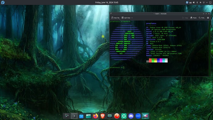This screenshot has width=213, height=120.
Task: Open the Wi-Fi network tray icon
Action: pyautogui.click(x=204, y=2)
